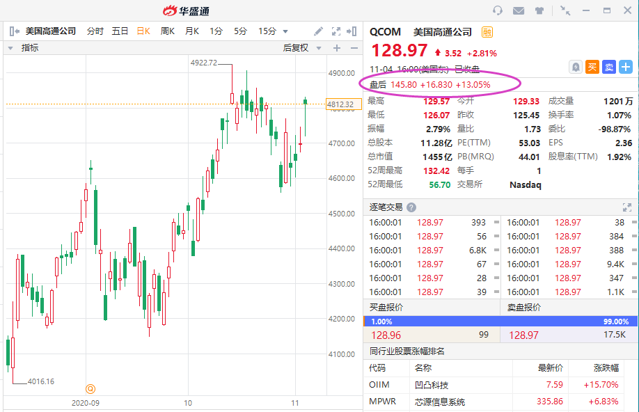Viewport: 639px width, 412px height.
Task: Zoom in chart with plus icon
Action: [x=337, y=48]
